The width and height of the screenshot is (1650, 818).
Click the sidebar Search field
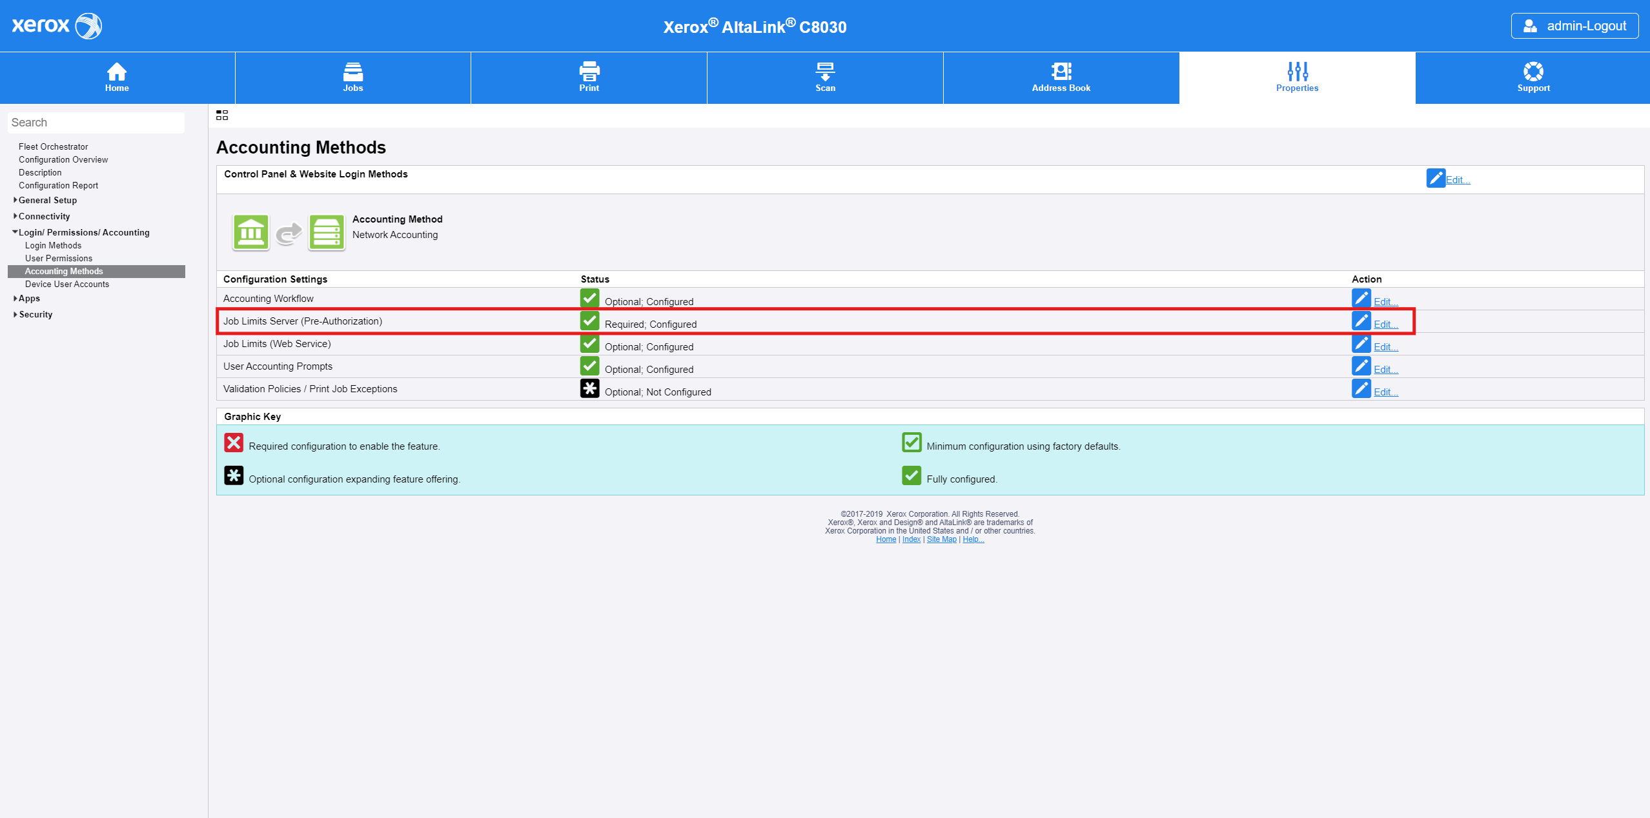(96, 123)
